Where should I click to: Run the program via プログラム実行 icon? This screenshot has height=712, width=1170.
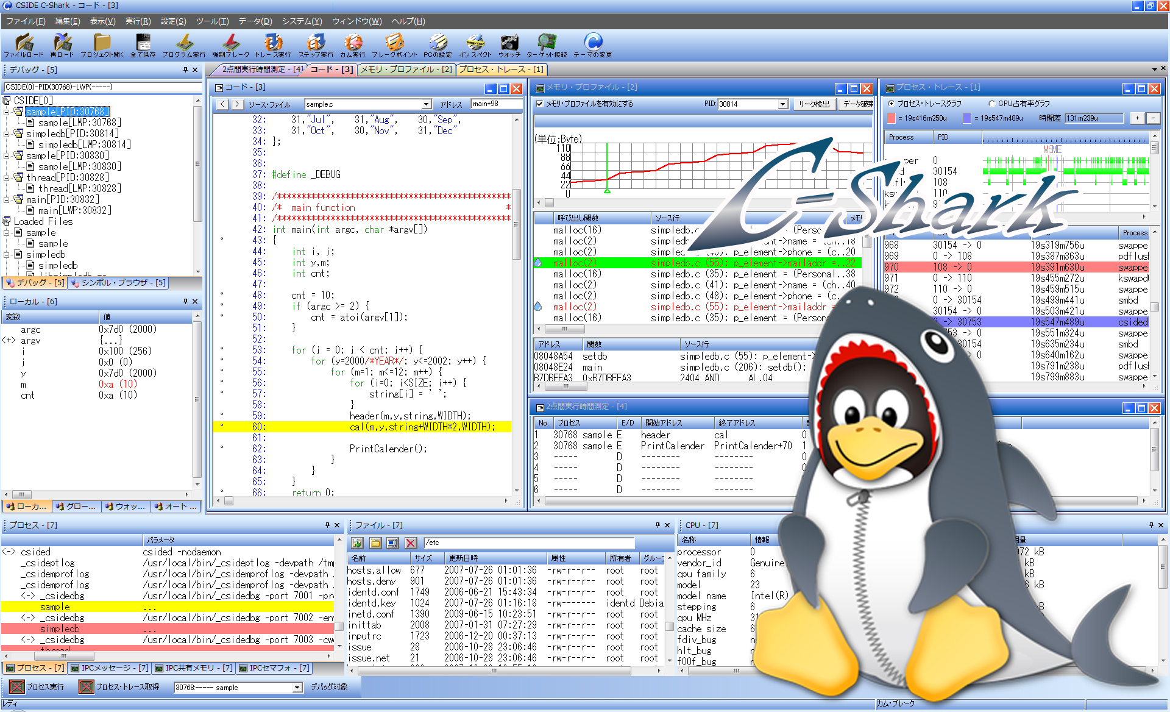tap(184, 41)
